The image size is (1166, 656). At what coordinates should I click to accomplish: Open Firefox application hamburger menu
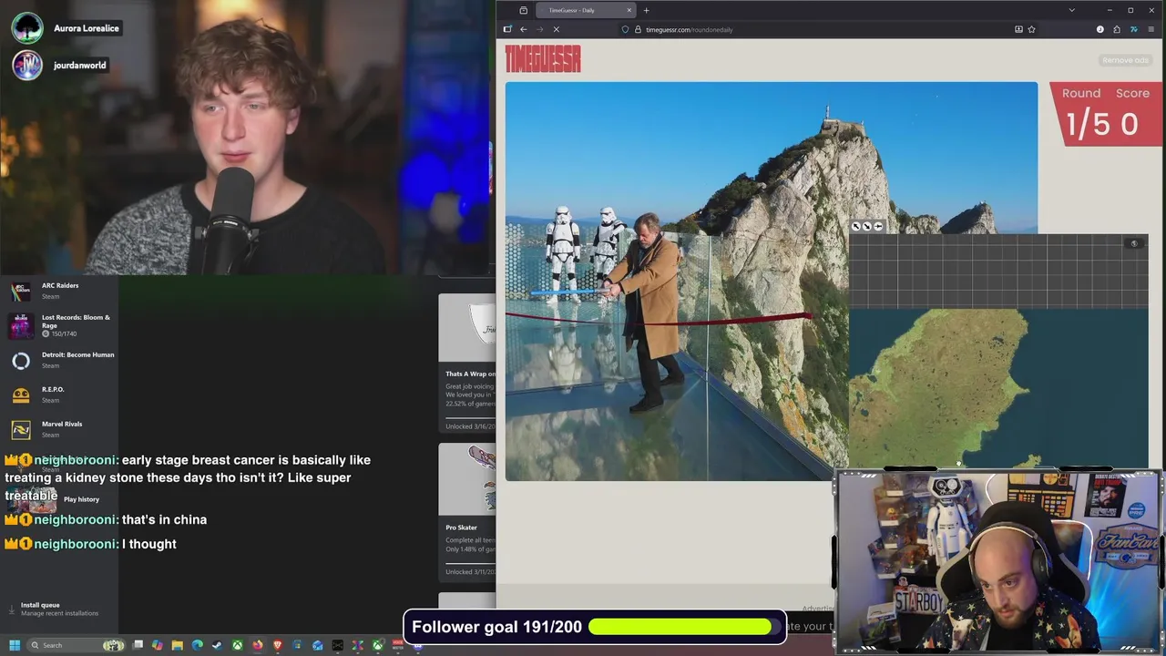tap(1151, 29)
